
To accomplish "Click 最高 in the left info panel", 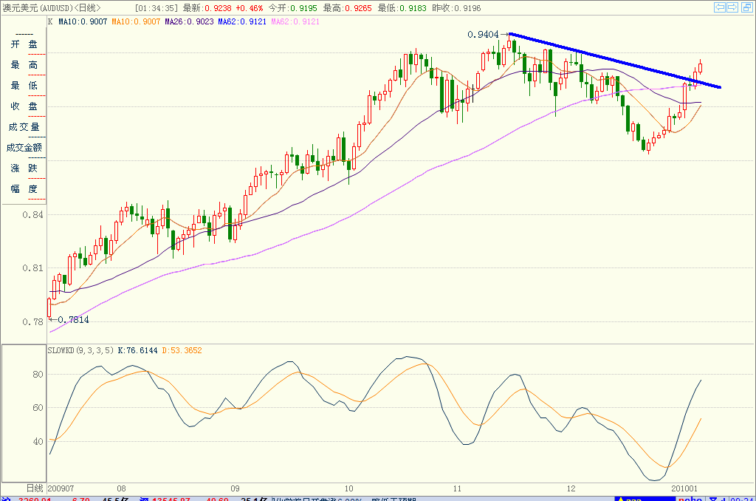I will click(24, 65).
